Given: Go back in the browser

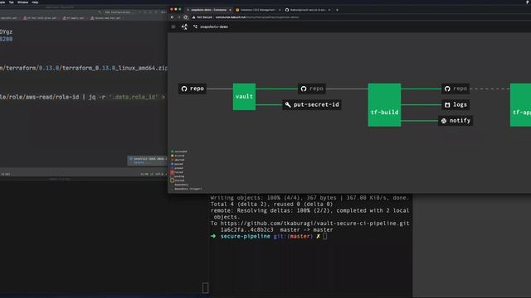Looking at the screenshot, I should point(173,17).
